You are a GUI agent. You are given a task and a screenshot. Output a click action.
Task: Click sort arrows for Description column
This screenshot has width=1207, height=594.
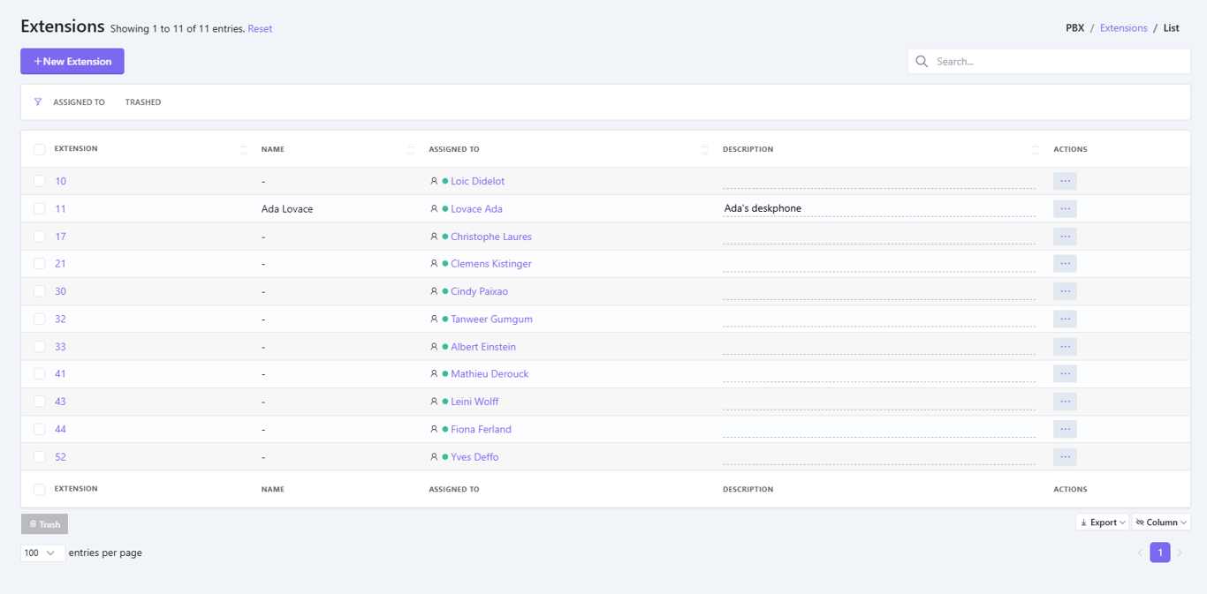coord(1035,149)
